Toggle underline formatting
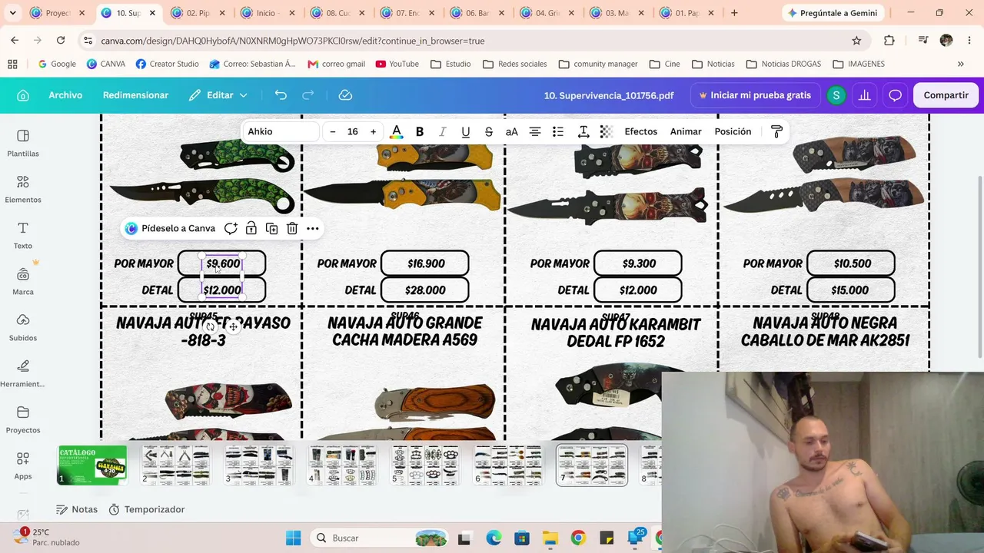Image resolution: width=984 pixels, height=553 pixels. coord(465,131)
